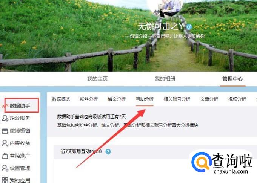Click the 微博橱窗 shop icon
This screenshot has width=257, height=183.
click(x=5, y=131)
